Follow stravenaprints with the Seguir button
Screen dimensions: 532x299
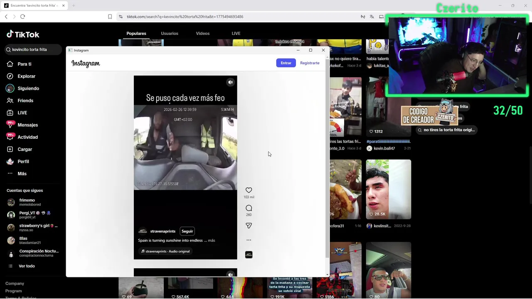tap(187, 231)
